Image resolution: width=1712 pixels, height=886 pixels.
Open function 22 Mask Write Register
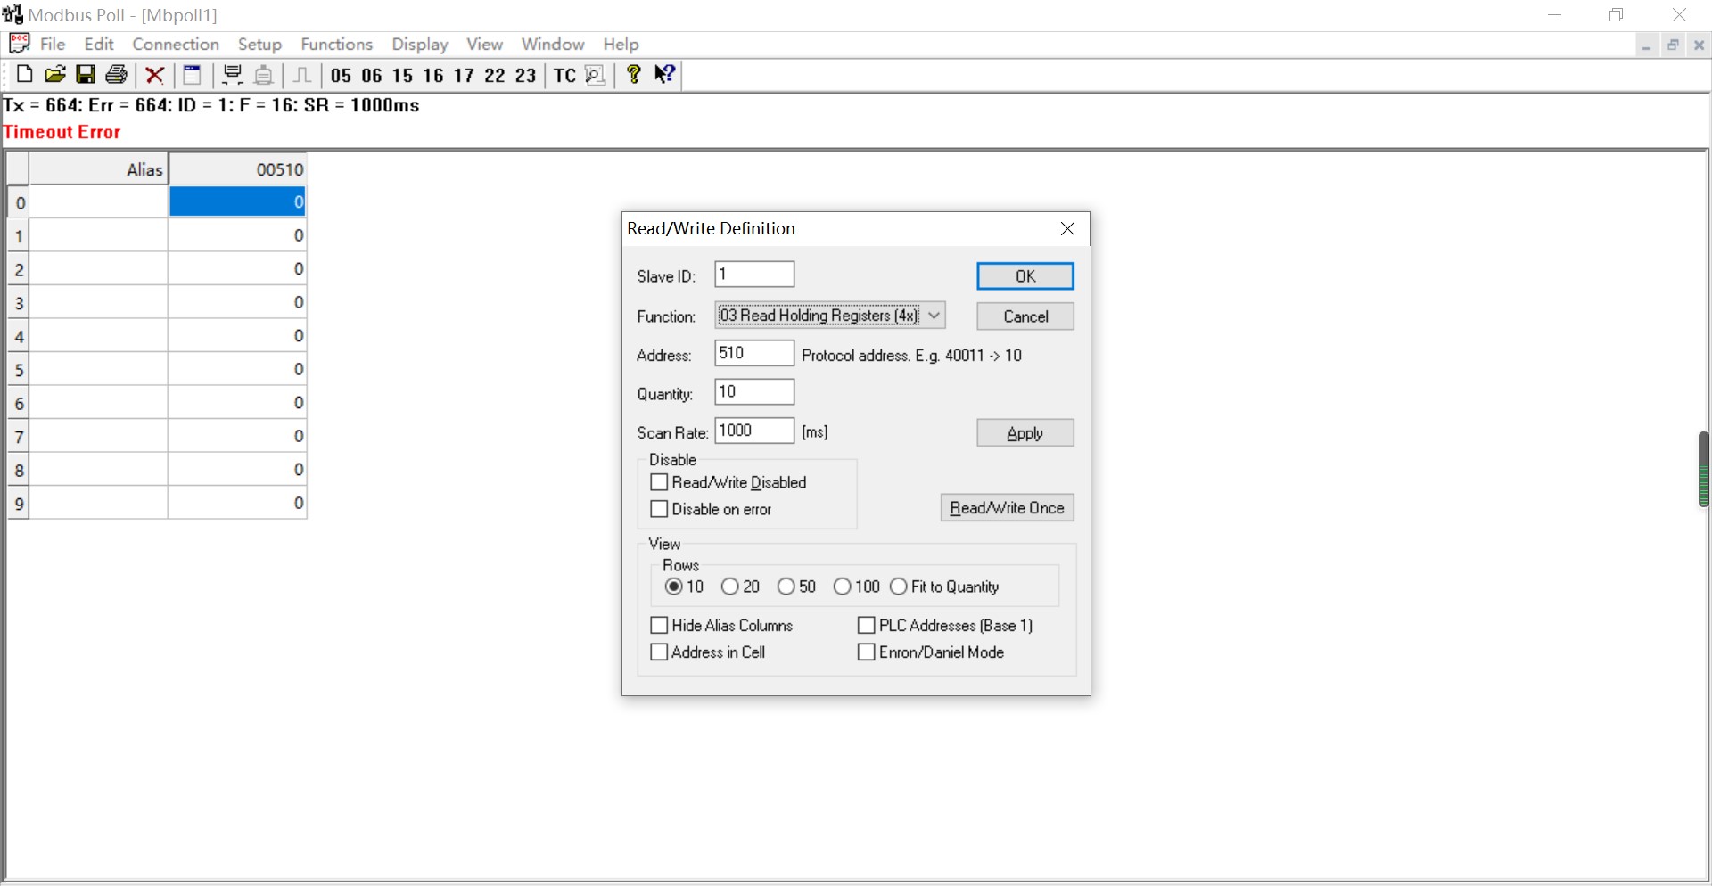pos(495,76)
